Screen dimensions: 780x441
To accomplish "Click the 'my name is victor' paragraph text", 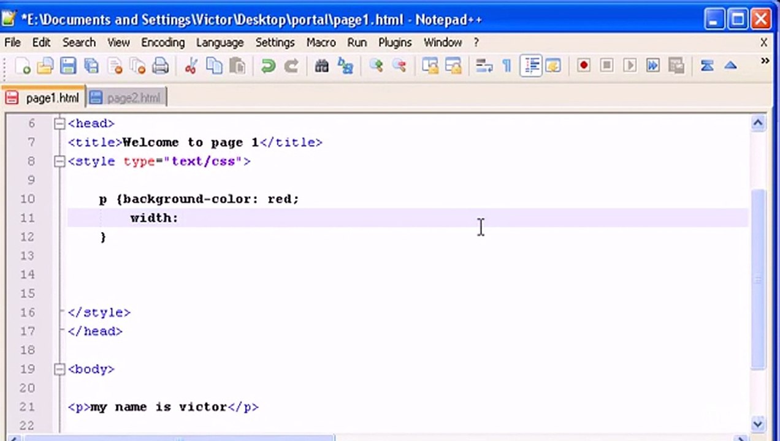I will [159, 407].
